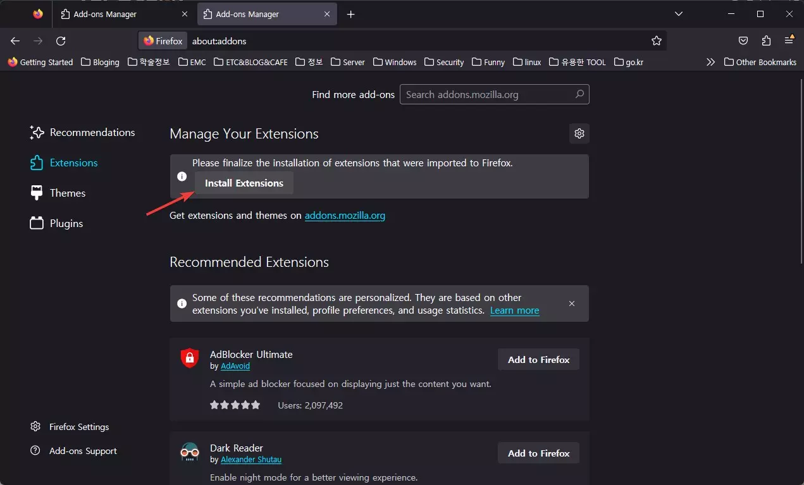Go back to previous page
The height and width of the screenshot is (485, 804).
point(15,40)
